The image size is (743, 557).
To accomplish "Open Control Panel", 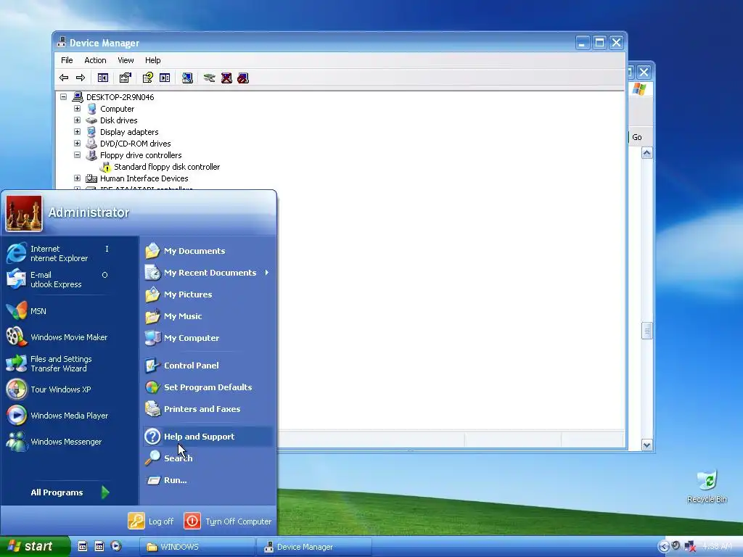I will tap(208, 366).
